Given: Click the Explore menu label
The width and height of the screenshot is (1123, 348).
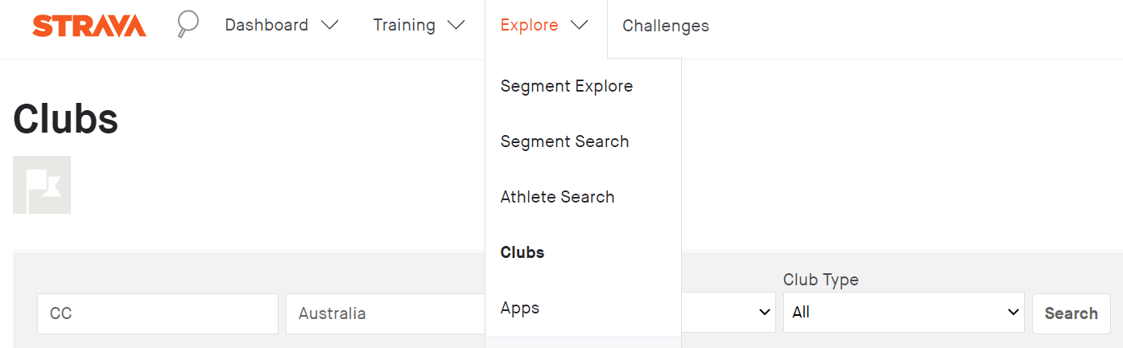Looking at the screenshot, I should click(x=529, y=25).
